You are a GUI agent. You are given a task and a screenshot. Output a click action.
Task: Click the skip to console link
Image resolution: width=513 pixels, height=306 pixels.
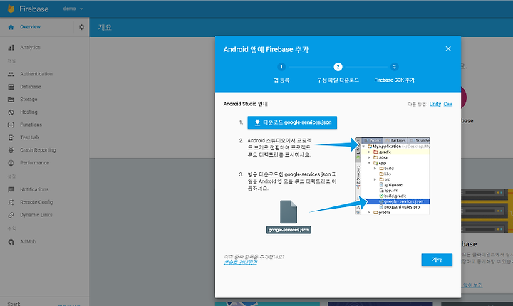241,263
